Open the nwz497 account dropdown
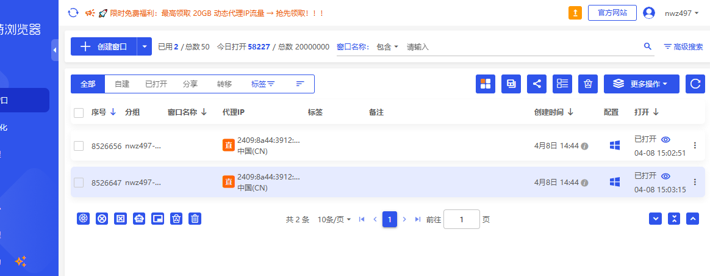This screenshot has width=710, height=276. (681, 13)
